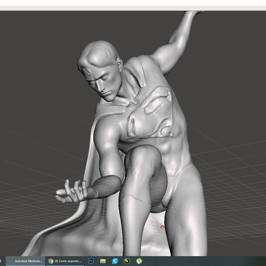266x266 pixels.
Task: Click the red marker on the model base
Action: click(x=162, y=227)
